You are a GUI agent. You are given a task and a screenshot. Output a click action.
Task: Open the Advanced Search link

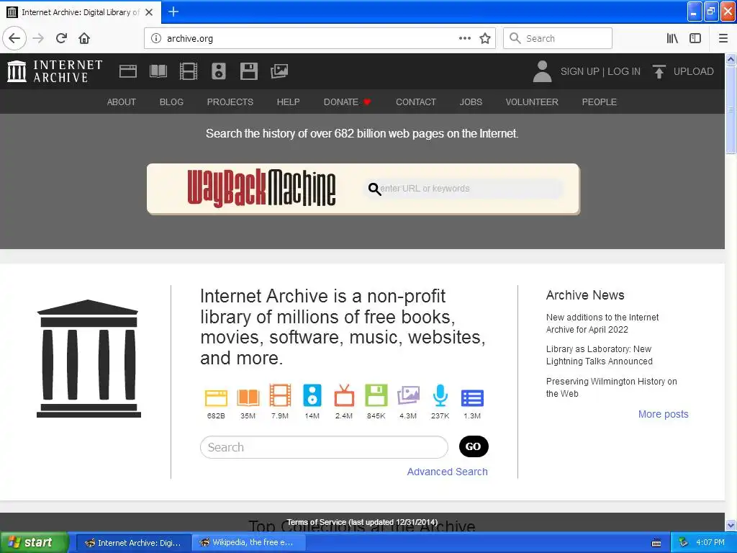point(447,472)
